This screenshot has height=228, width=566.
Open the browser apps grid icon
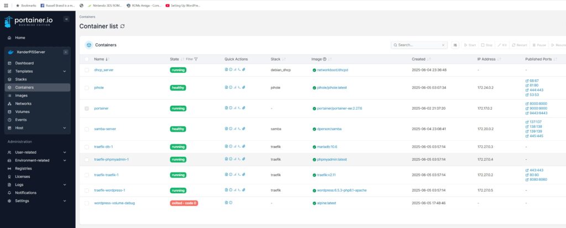(x=6, y=6)
